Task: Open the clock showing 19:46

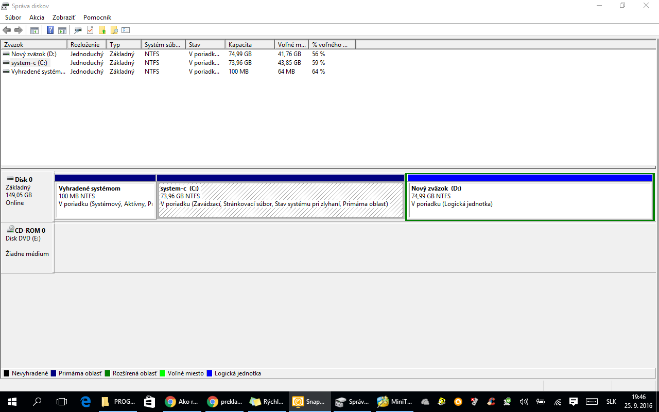Action: (x=638, y=402)
